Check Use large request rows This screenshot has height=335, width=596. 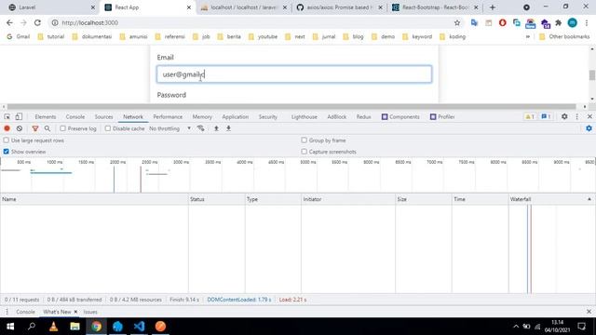pyautogui.click(x=7, y=141)
